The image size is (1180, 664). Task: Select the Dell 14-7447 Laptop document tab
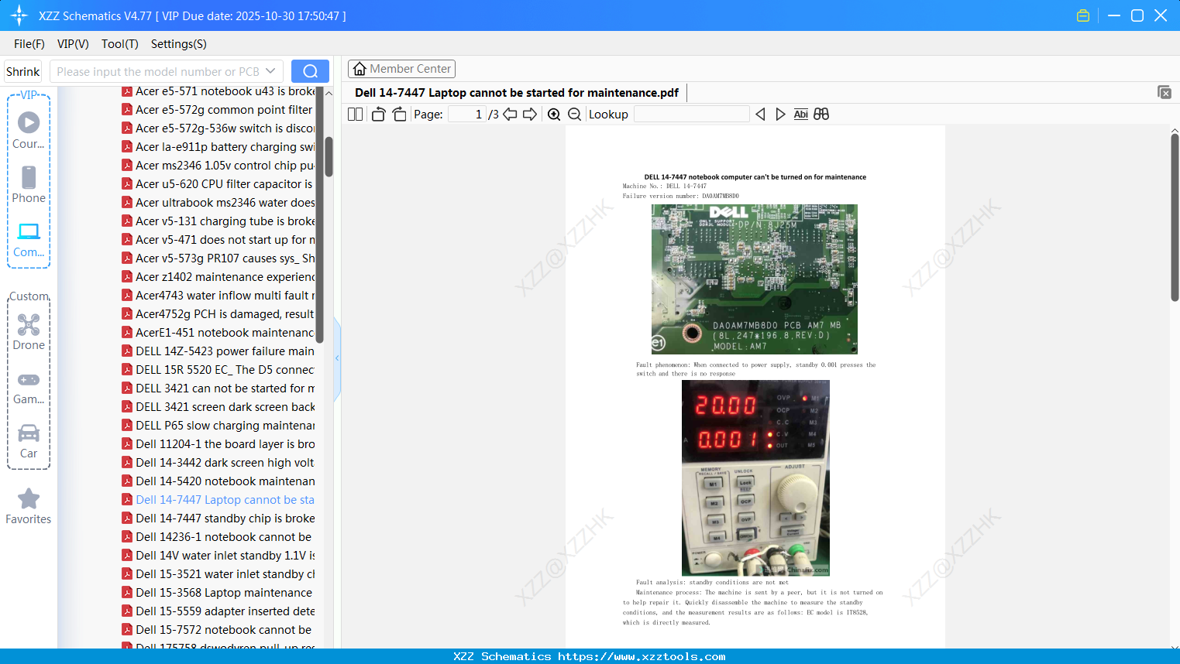coord(517,93)
